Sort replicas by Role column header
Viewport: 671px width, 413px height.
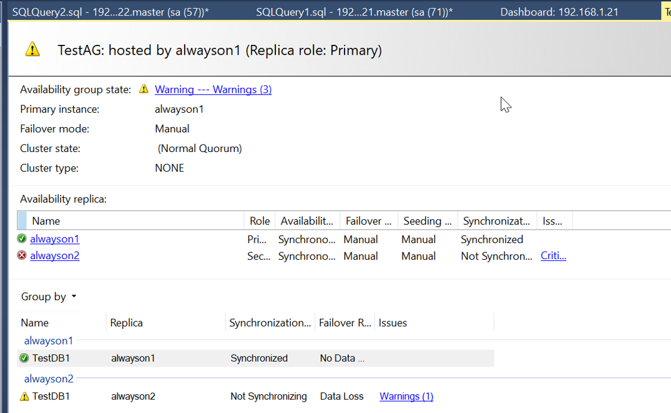pyautogui.click(x=260, y=221)
